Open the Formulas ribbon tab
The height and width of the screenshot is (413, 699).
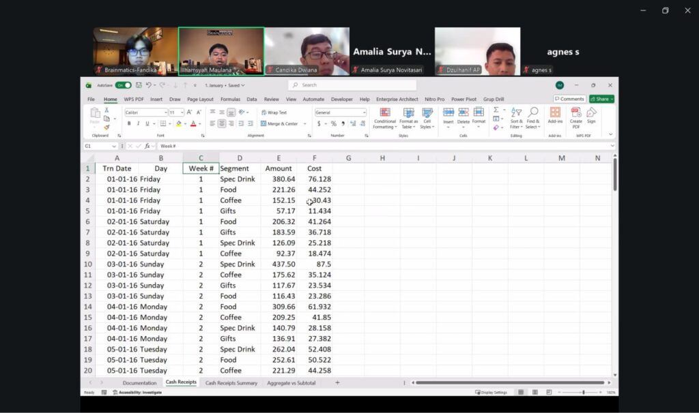pyautogui.click(x=230, y=99)
